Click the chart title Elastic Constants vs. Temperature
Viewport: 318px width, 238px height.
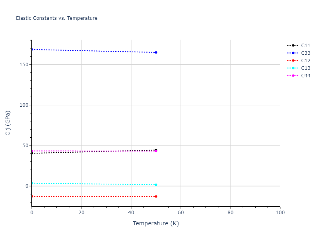[x=56, y=18]
